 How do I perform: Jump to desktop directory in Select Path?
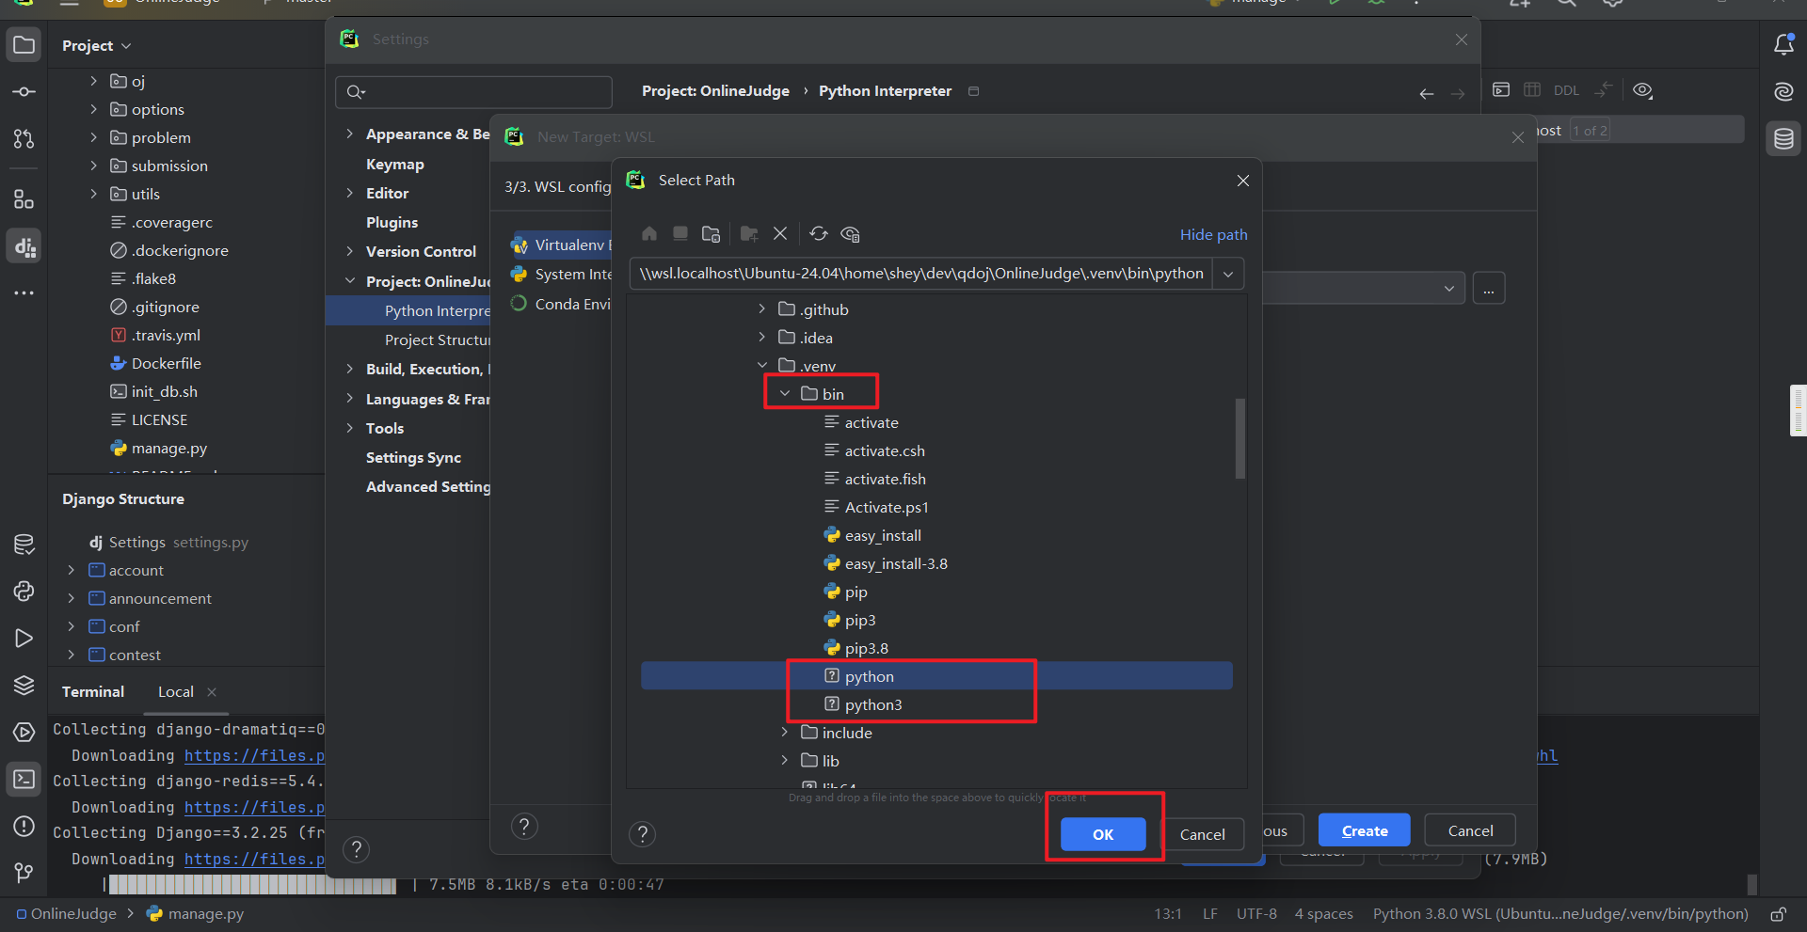click(x=680, y=233)
